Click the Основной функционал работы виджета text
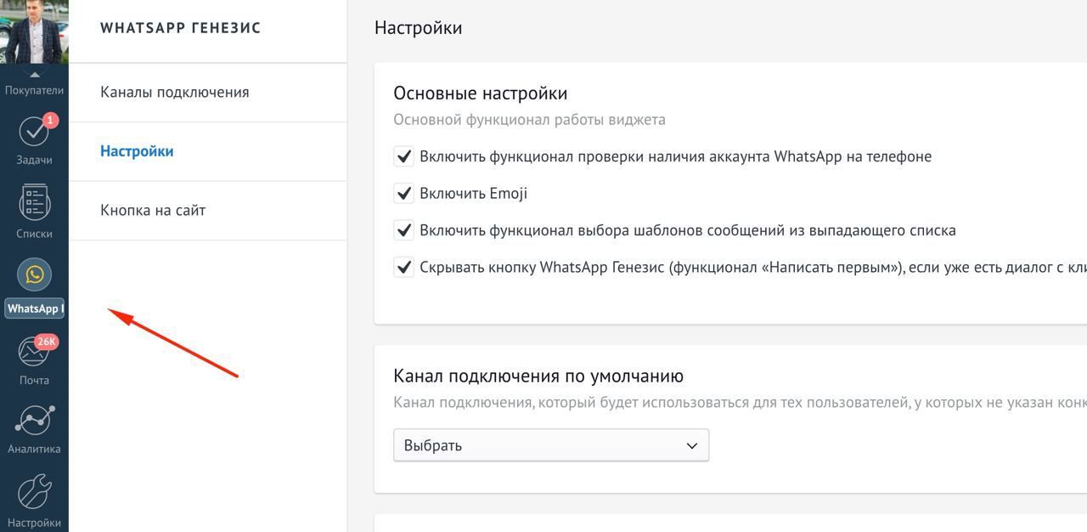 [x=529, y=120]
